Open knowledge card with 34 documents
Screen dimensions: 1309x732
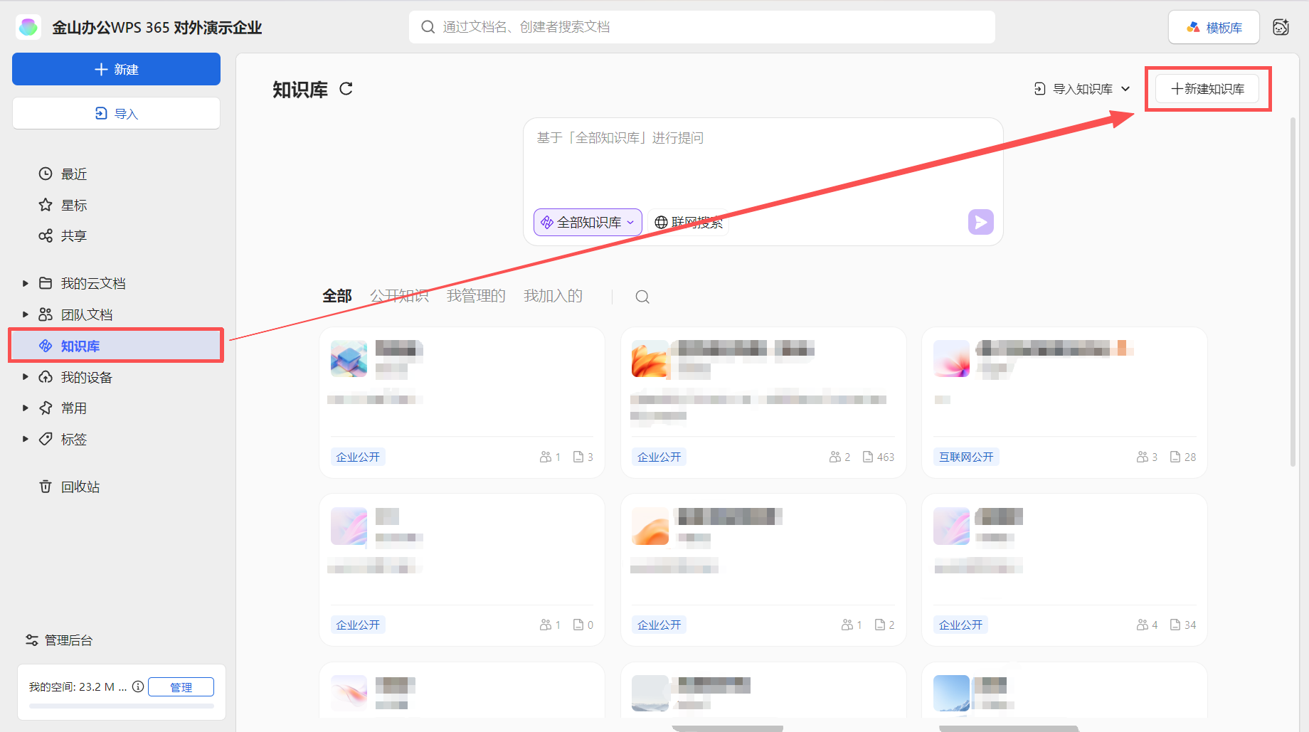[1064, 570]
